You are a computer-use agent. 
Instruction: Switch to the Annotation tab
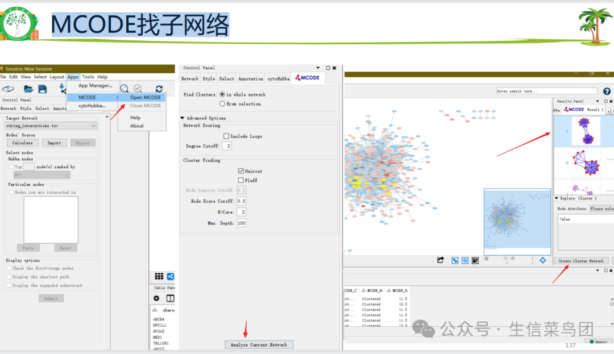(x=251, y=78)
